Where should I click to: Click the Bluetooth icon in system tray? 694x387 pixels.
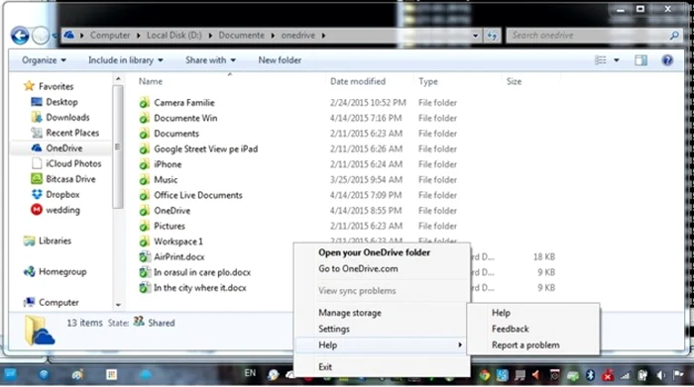click(590, 375)
